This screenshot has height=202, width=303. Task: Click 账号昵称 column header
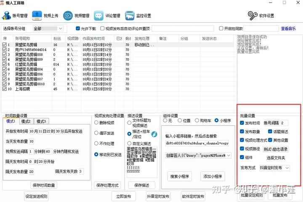point(33,38)
